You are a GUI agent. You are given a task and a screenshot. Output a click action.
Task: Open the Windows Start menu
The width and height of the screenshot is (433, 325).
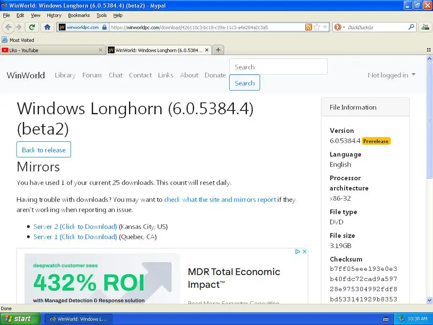(20, 319)
